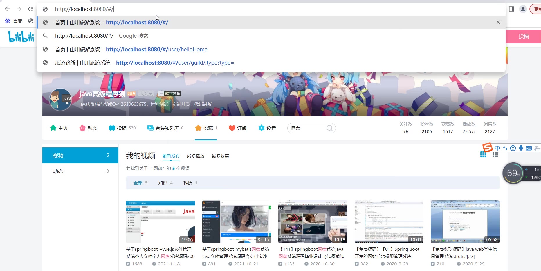Open the 订阅 tab
541x271 pixels.
tap(238, 128)
